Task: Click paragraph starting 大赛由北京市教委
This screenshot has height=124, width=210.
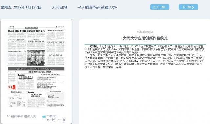Action: pyautogui.click(x=144, y=61)
